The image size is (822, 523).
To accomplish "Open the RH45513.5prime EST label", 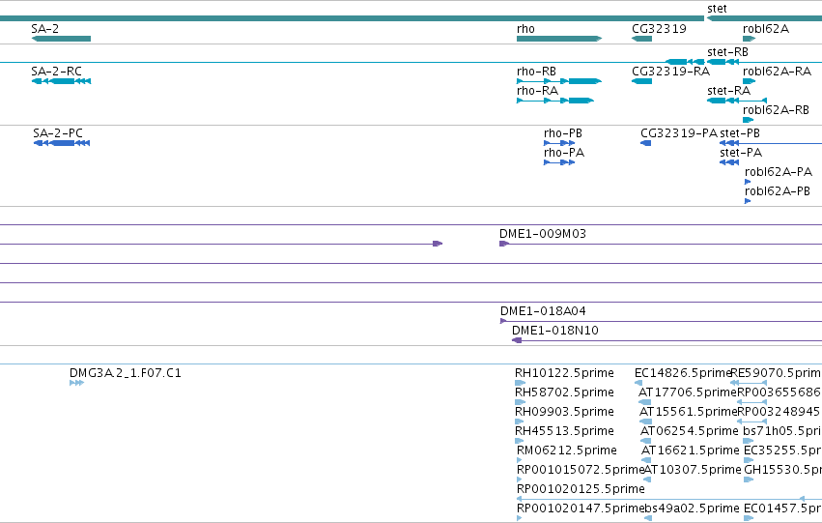I will click(564, 431).
